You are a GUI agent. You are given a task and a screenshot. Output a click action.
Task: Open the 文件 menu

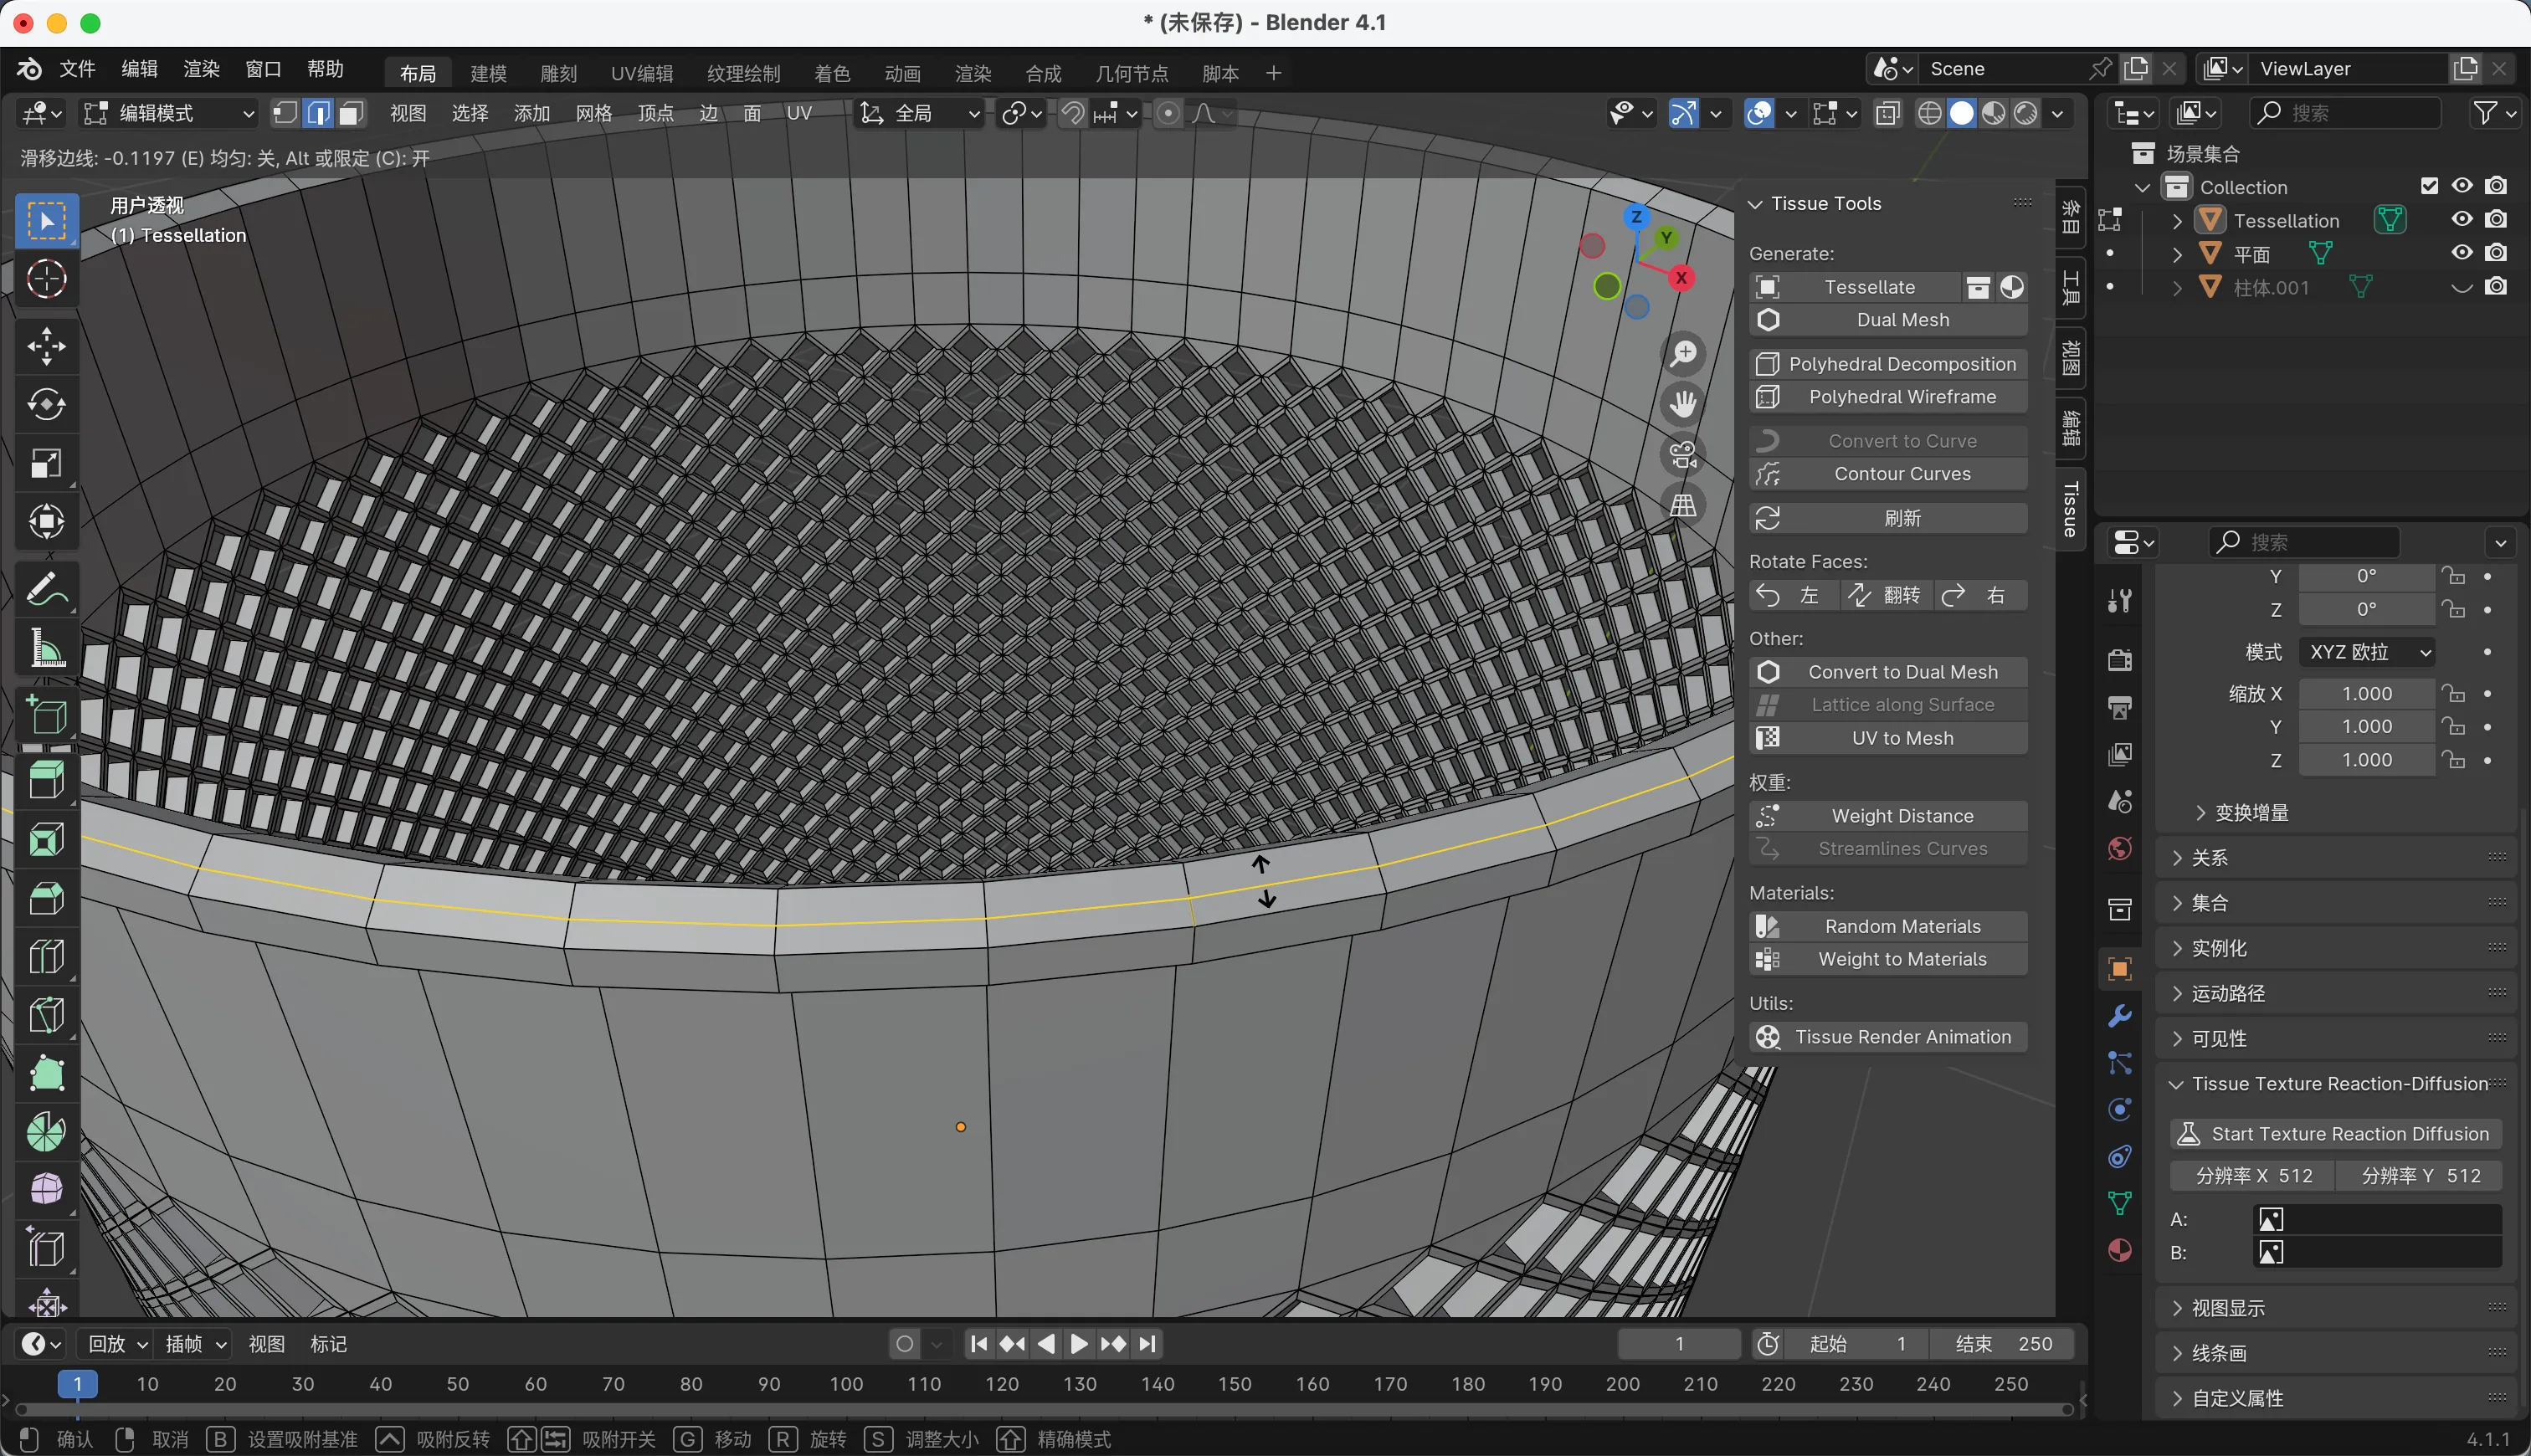point(77,69)
